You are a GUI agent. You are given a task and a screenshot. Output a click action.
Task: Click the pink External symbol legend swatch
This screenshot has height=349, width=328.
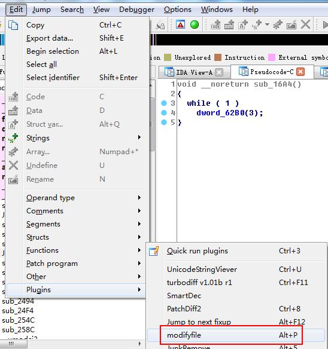tap(272, 57)
